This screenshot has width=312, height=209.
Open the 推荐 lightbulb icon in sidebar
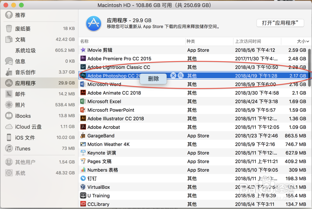click(9, 15)
